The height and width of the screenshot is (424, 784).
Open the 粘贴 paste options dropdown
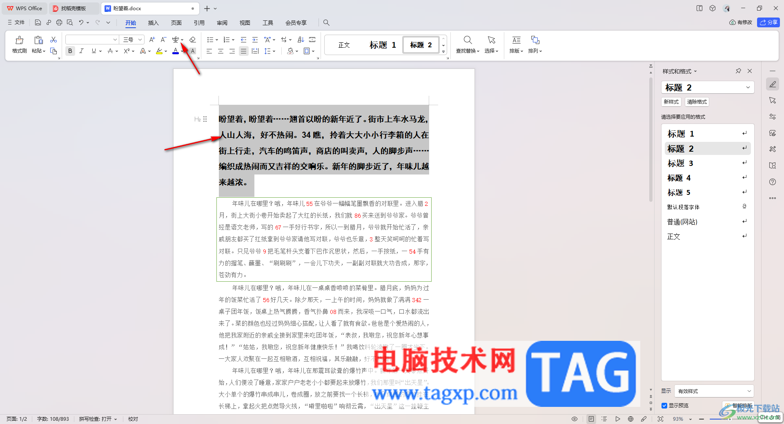[39, 51]
